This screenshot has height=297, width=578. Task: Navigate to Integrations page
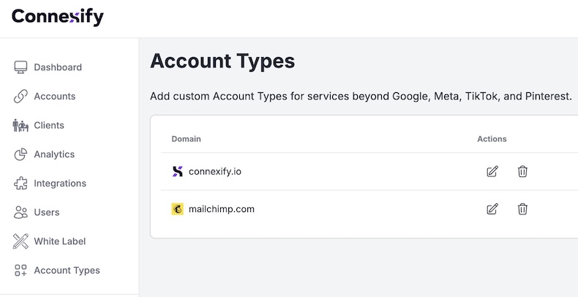click(x=60, y=184)
